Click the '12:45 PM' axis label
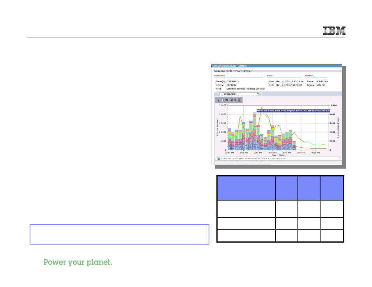 [x=229, y=153]
